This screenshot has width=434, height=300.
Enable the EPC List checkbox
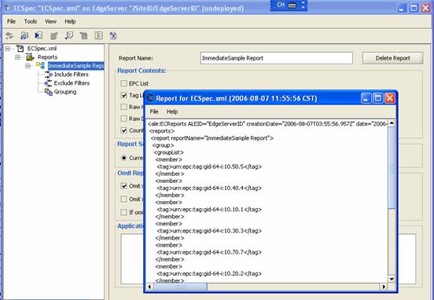[123, 83]
